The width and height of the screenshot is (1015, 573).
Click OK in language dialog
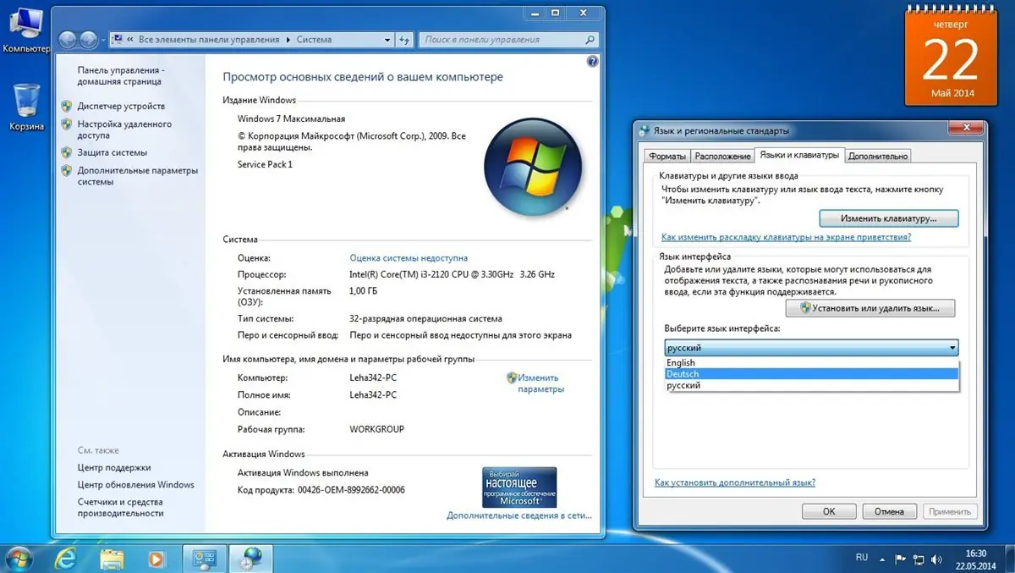829,511
